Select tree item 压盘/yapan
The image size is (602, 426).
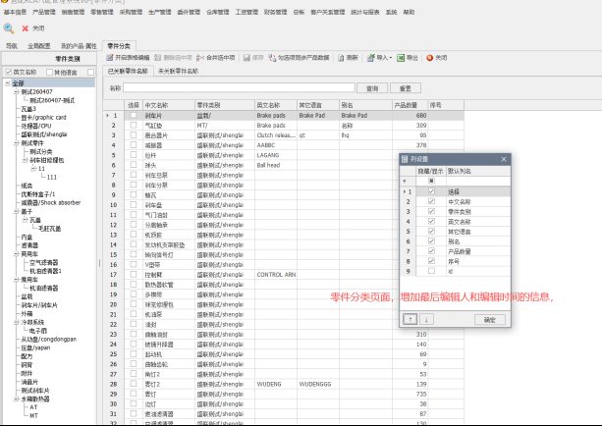coord(35,347)
